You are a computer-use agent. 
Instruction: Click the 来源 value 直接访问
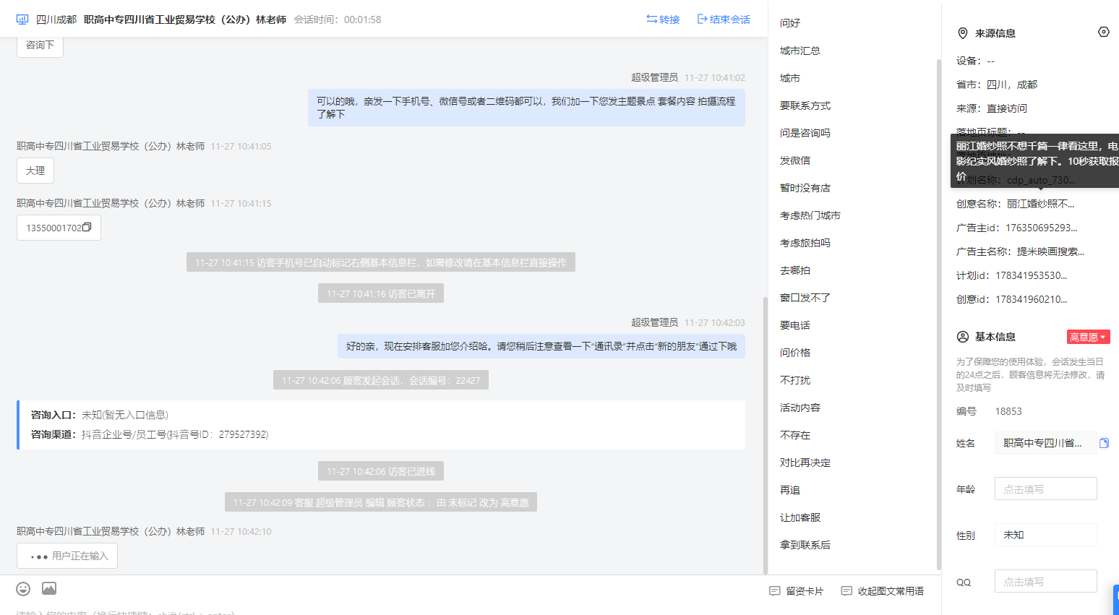point(1007,108)
